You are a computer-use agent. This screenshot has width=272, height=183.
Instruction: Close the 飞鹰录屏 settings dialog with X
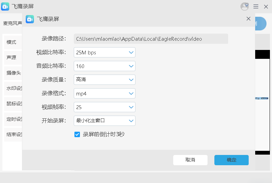248,19
